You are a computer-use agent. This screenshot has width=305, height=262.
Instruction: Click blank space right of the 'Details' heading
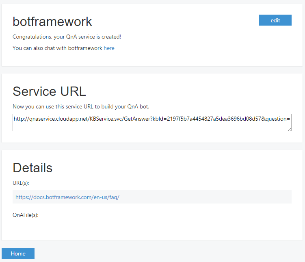tap(171, 168)
